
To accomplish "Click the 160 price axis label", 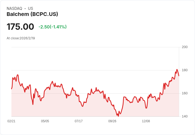I will (x=185, y=93).
